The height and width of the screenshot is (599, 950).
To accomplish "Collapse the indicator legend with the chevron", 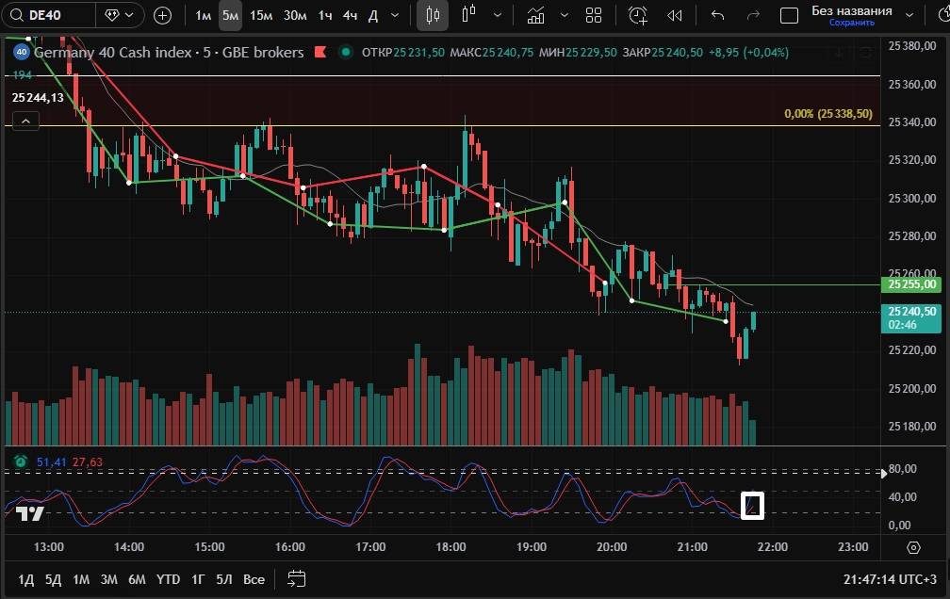I will point(25,120).
